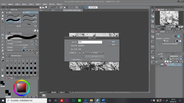Open the 马克笔 tool icon dropdown

coord(95,53)
